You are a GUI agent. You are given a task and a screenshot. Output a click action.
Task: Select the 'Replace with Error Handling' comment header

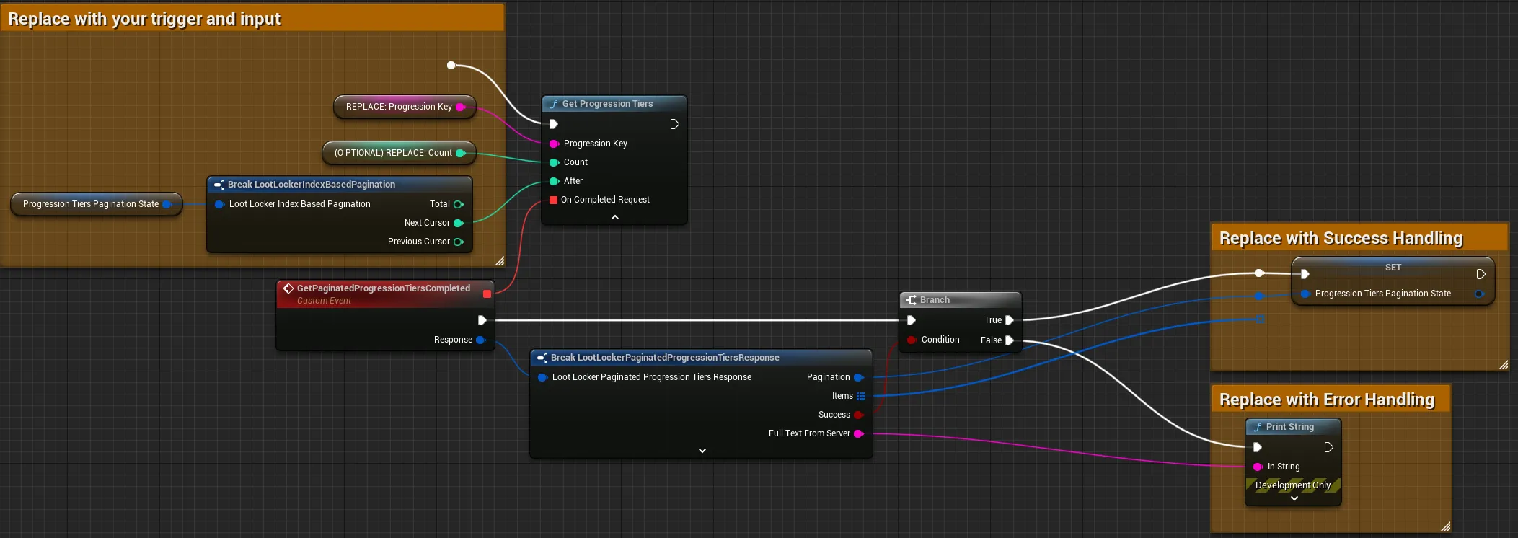1331,400
